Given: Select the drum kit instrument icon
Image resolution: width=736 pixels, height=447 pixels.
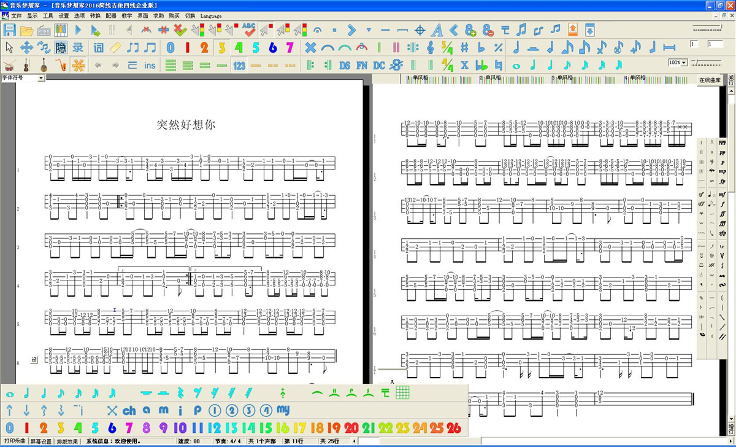Looking at the screenshot, I should (10, 65).
